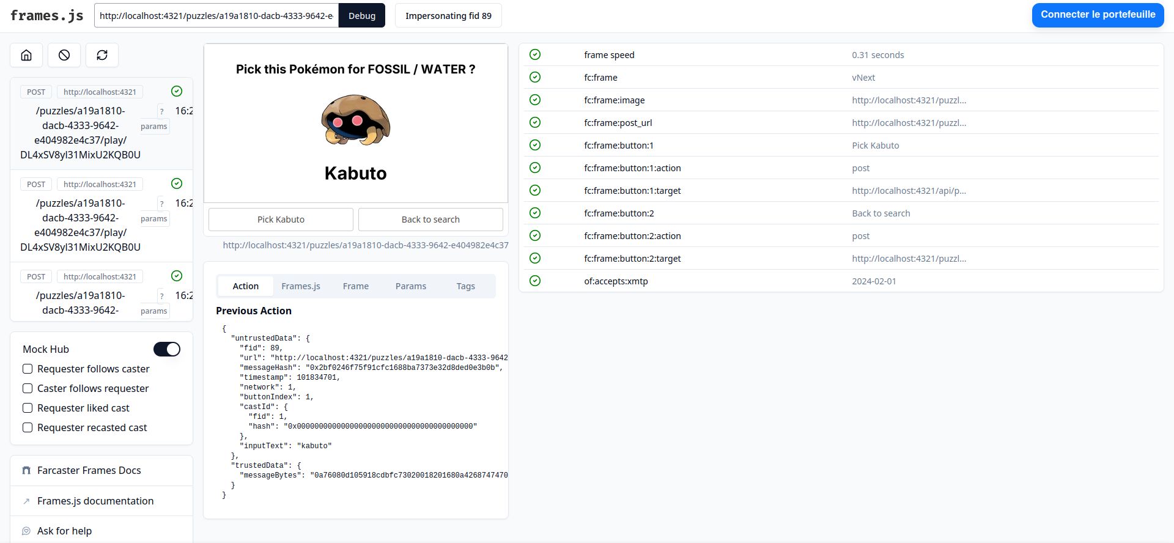Click the green check beside fc:frame:image
The height and width of the screenshot is (543, 1174).
click(x=535, y=100)
